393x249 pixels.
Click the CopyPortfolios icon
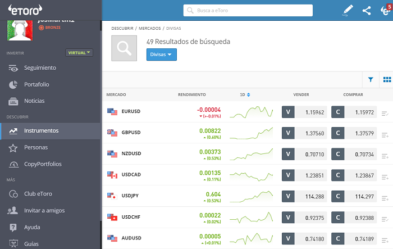(x=14, y=165)
